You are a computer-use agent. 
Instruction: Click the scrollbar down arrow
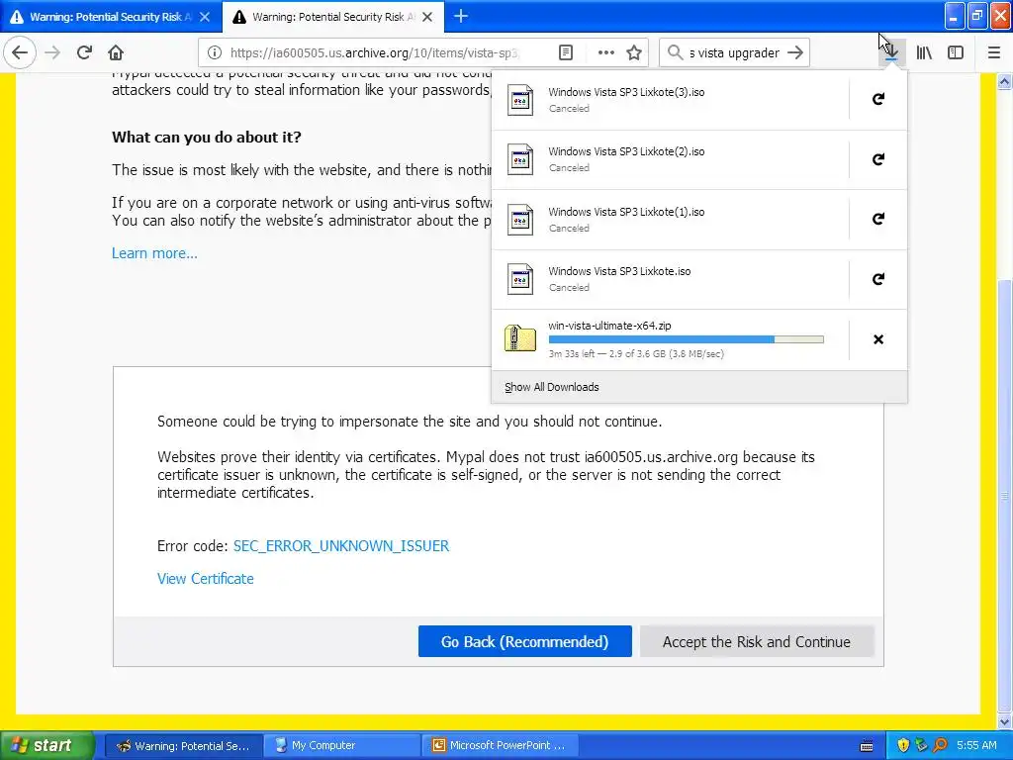tap(1005, 721)
